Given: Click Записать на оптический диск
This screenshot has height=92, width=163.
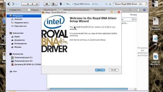Looking at the screenshot, I should (x=76, y=10).
